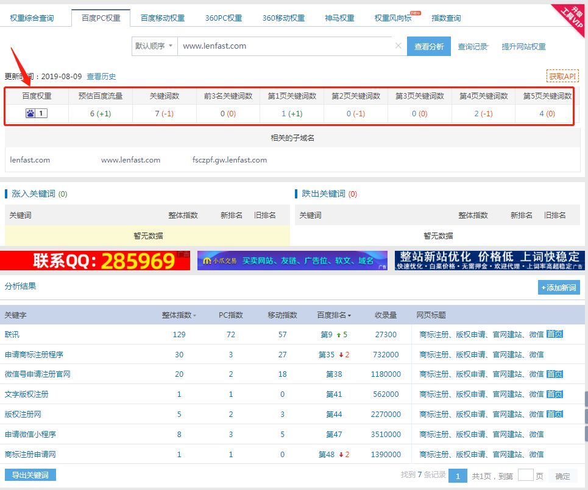The width and height of the screenshot is (588, 490).
Task: Click the 首页 badge in 联讯 row
Action: click(554, 334)
